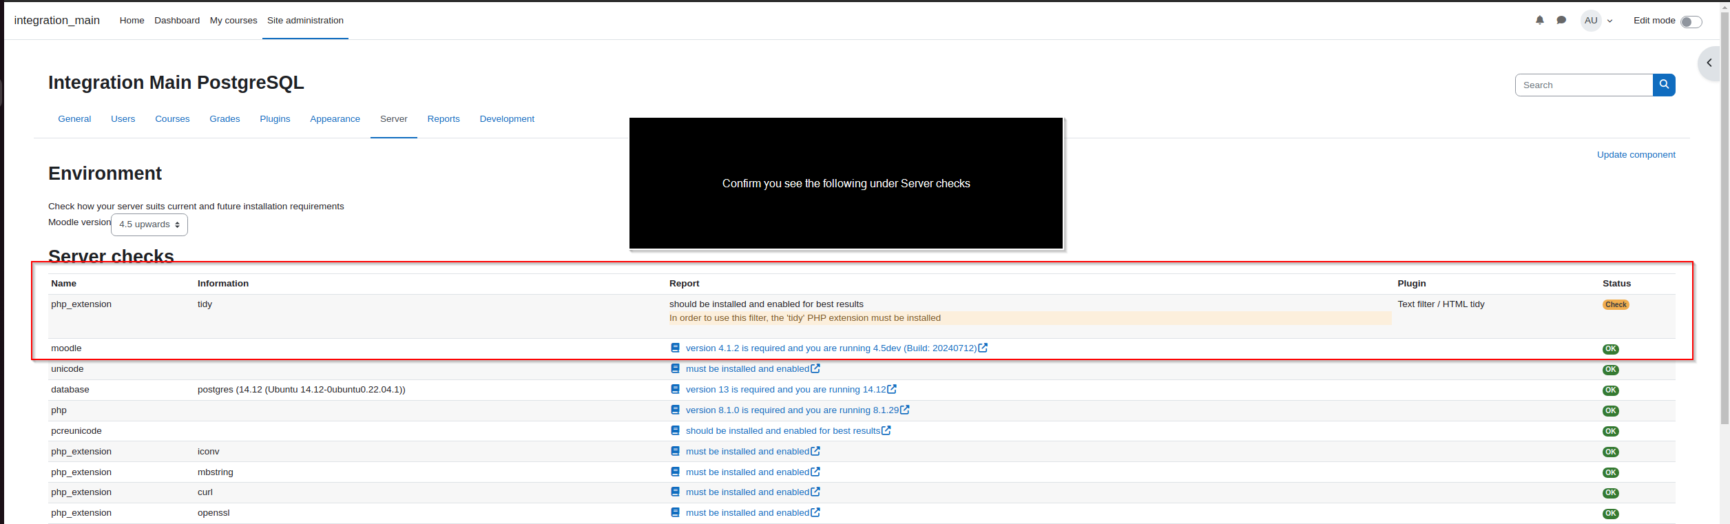This screenshot has height=524, width=1730.
Task: Click external link icon in database row
Action: [892, 389]
